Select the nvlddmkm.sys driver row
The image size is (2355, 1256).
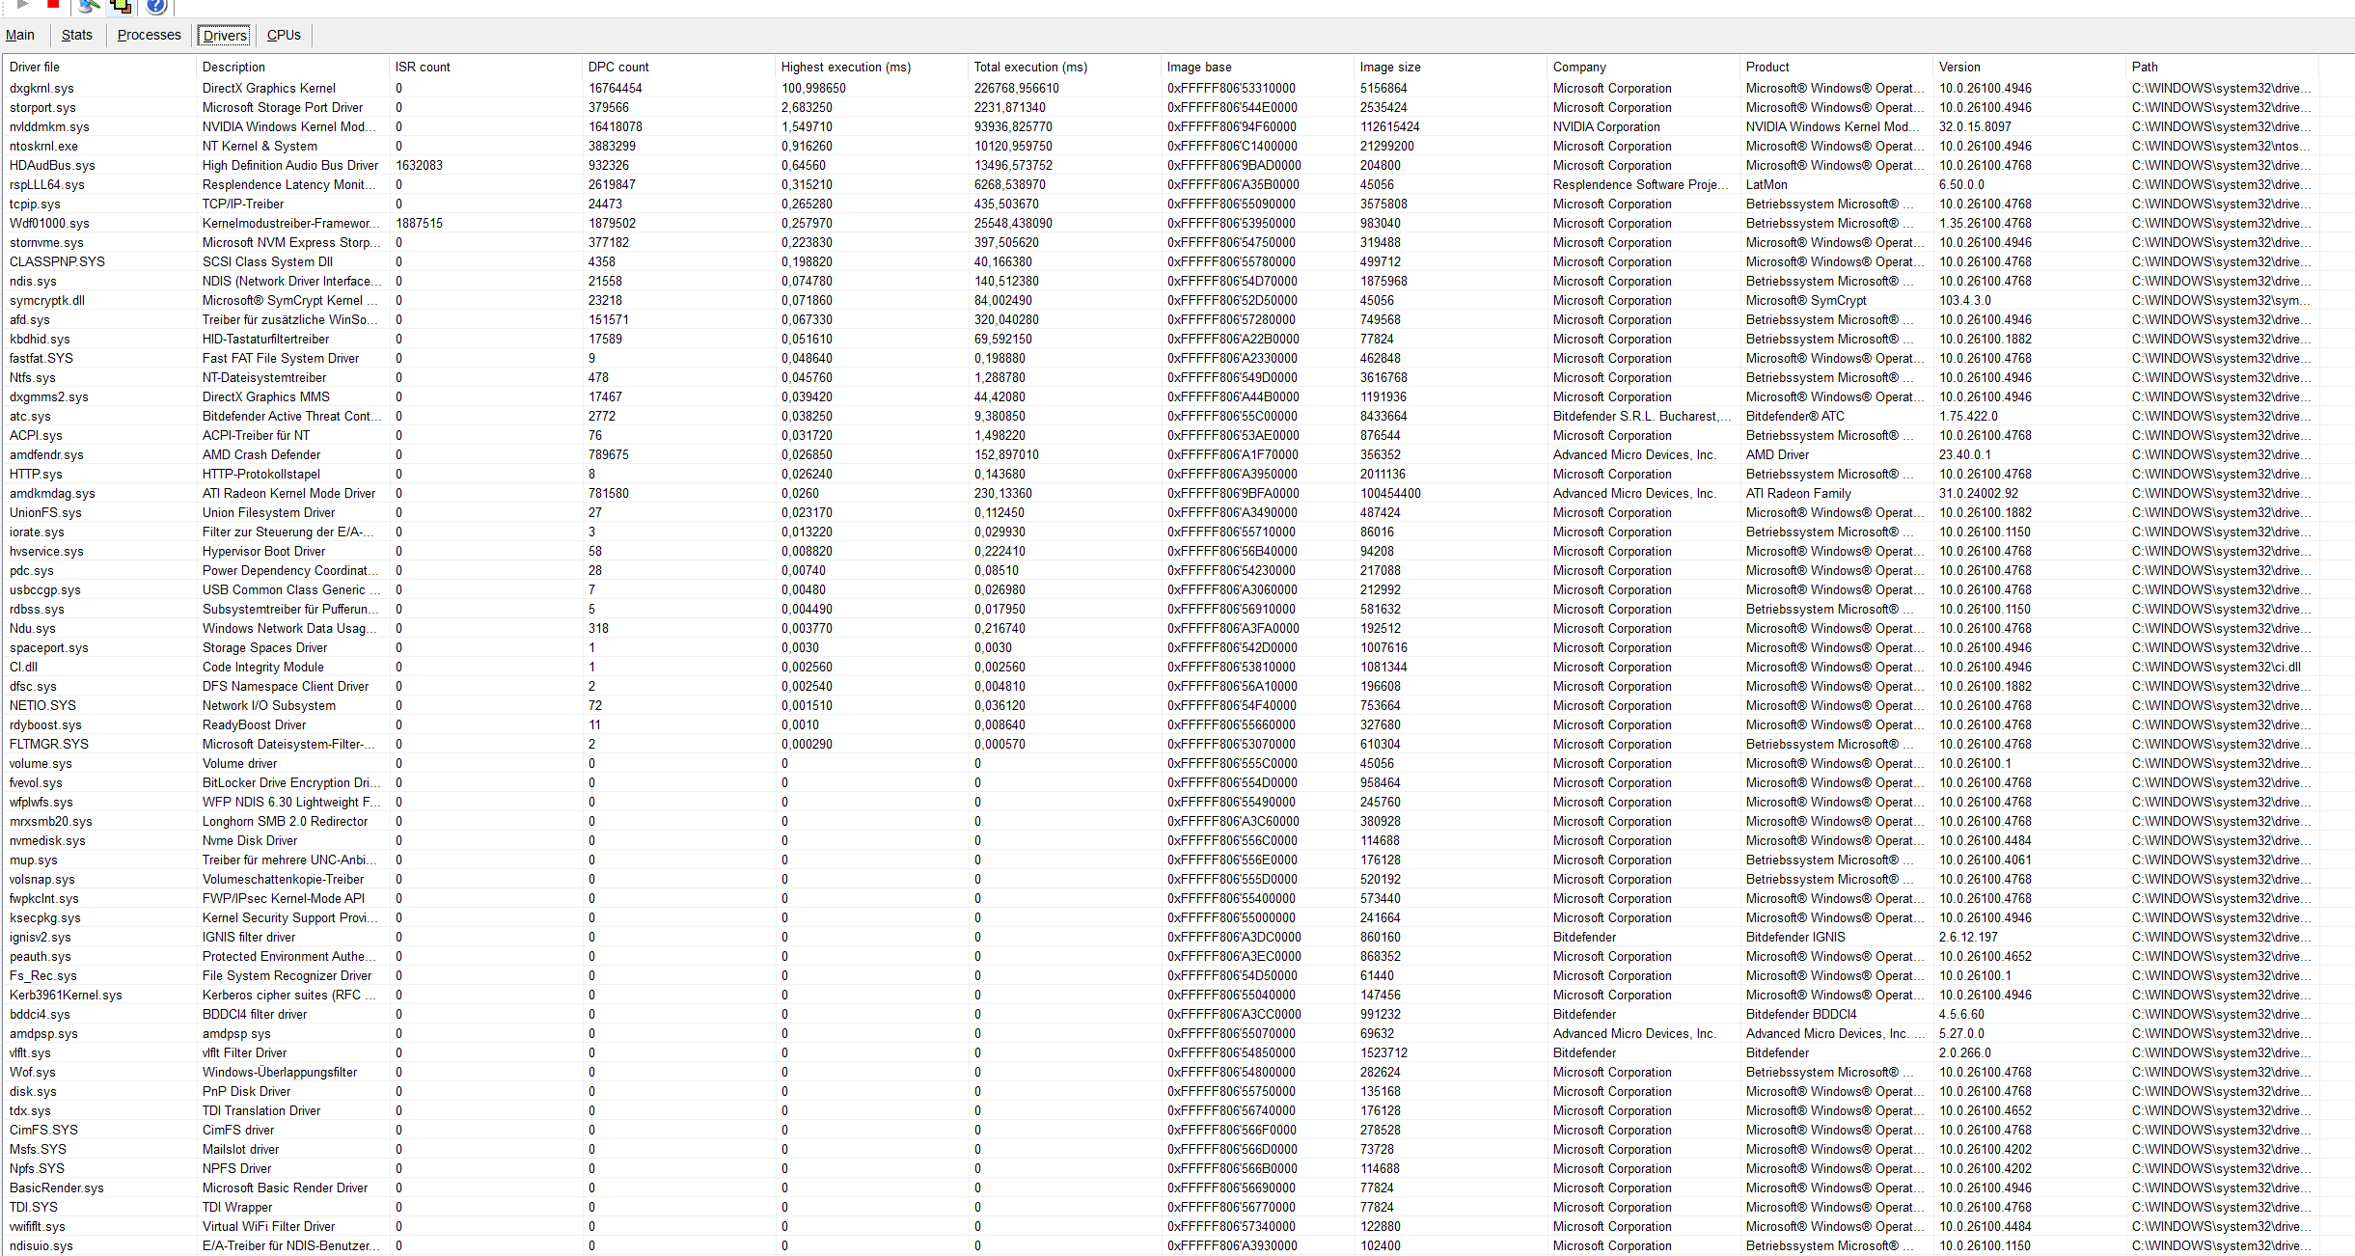(49, 126)
